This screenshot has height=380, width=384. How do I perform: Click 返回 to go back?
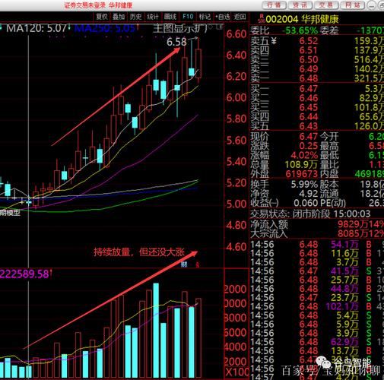coord(240,17)
